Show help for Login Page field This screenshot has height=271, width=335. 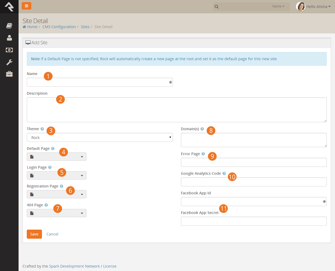point(50,167)
